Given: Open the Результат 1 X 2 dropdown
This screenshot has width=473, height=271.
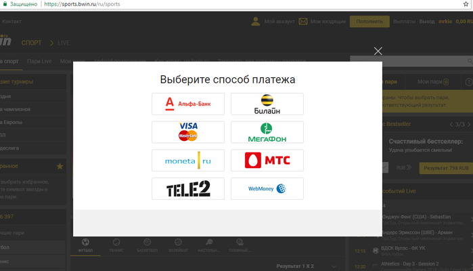Looking at the screenshot, I should point(306,266).
